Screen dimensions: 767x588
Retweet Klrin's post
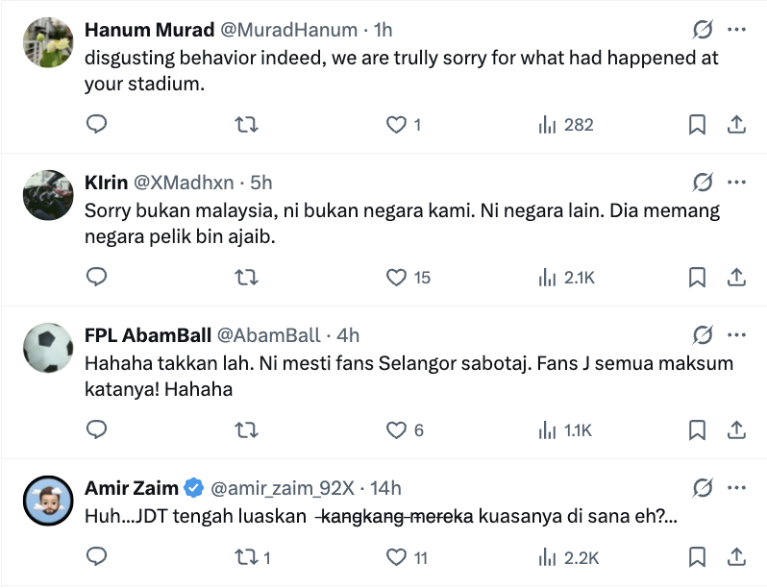(x=246, y=278)
